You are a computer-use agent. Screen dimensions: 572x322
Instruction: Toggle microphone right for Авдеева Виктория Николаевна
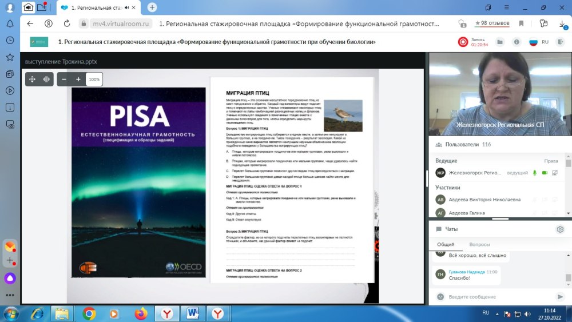click(x=535, y=200)
